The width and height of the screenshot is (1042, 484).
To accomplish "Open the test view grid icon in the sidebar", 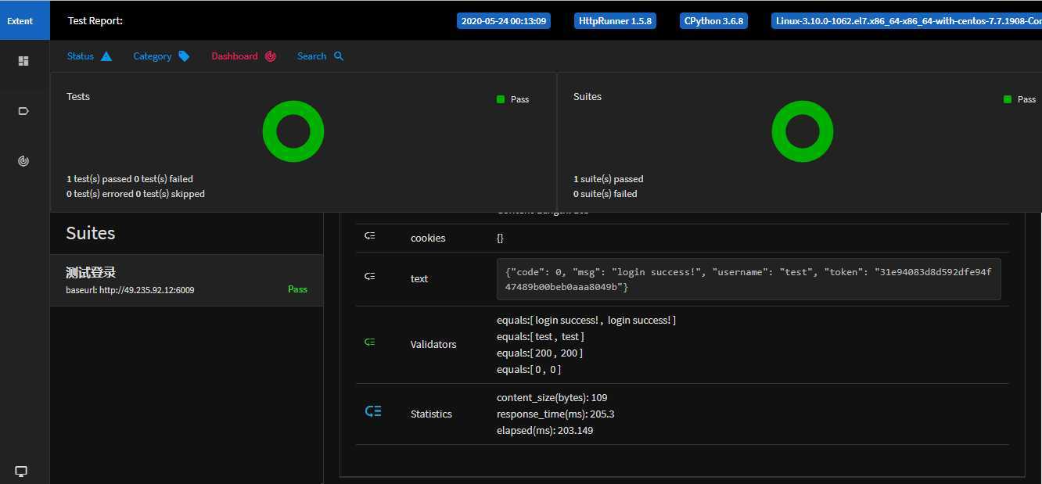I will pos(23,61).
